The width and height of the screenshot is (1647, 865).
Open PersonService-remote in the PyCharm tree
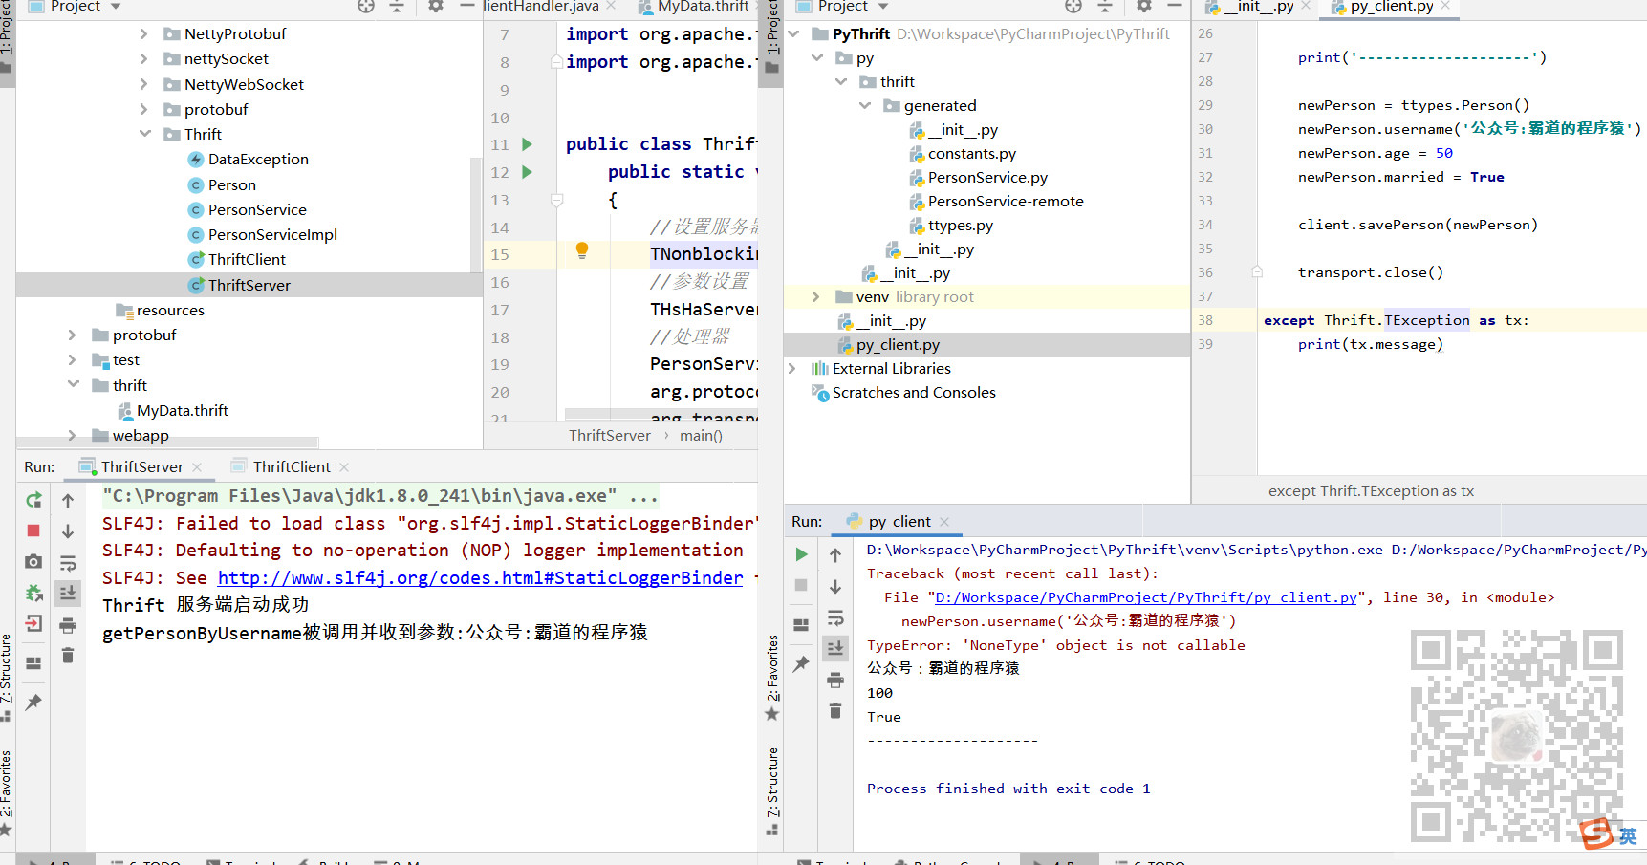point(1006,201)
